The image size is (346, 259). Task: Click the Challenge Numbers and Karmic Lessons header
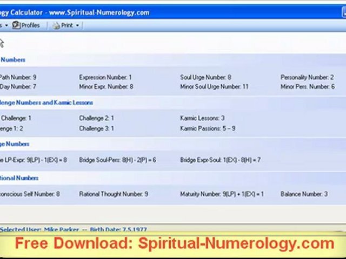click(x=46, y=103)
